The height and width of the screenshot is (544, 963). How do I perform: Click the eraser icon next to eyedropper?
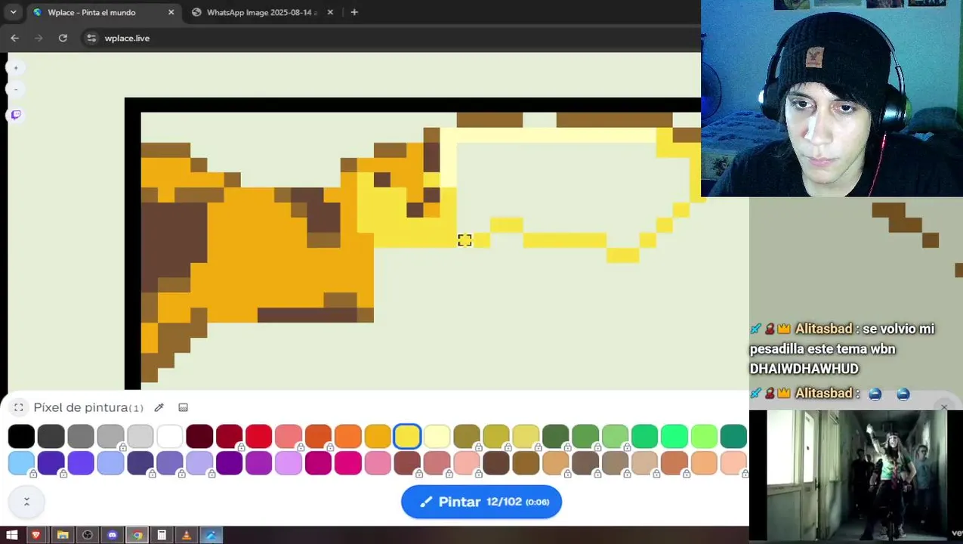(x=183, y=407)
